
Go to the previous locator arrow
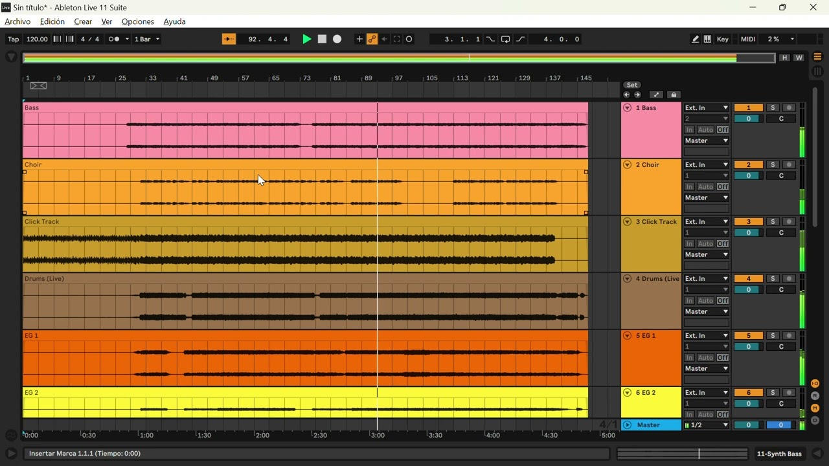[626, 95]
